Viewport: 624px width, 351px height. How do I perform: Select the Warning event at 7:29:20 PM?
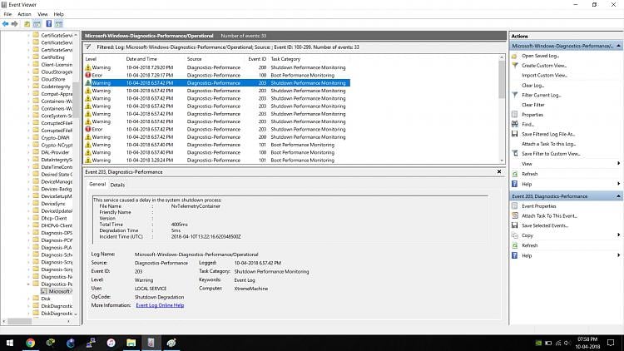pos(217,67)
